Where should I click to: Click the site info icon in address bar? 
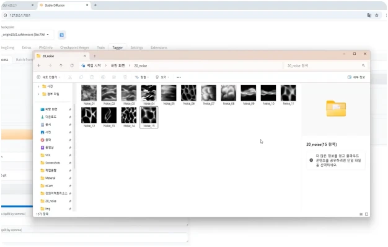(x=5, y=15)
